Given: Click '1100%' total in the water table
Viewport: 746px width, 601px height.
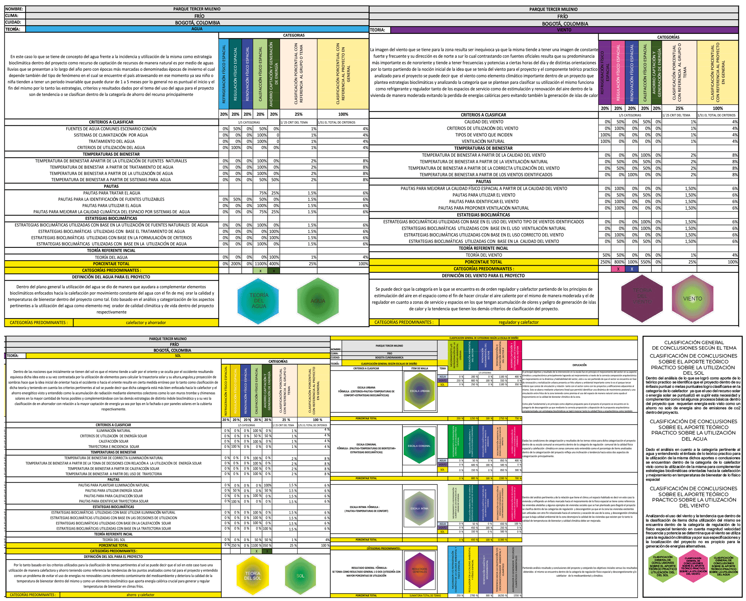Looking at the screenshot, I should click(x=261, y=264).
